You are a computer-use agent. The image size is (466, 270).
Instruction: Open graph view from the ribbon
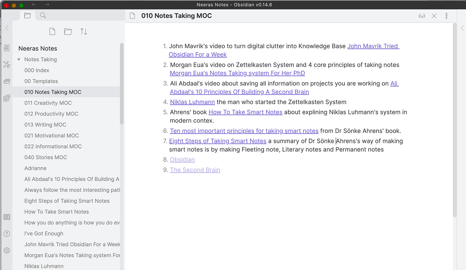6,65
